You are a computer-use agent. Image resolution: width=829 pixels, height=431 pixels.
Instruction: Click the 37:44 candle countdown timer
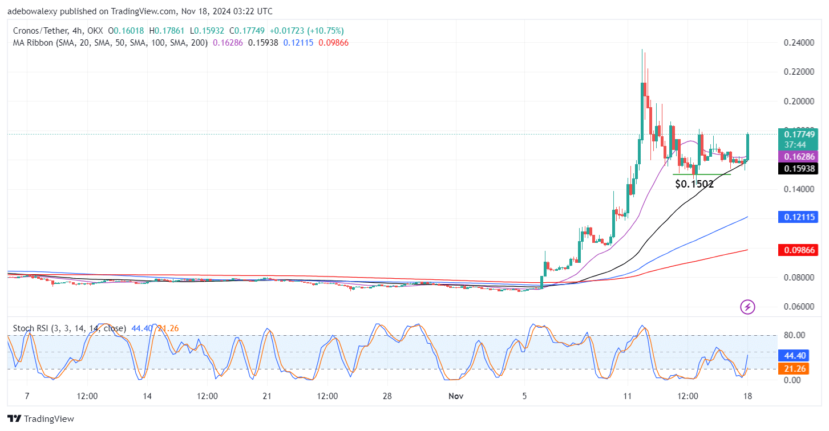tap(794, 144)
